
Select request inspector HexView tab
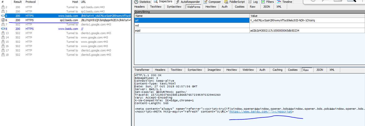click(211, 7)
